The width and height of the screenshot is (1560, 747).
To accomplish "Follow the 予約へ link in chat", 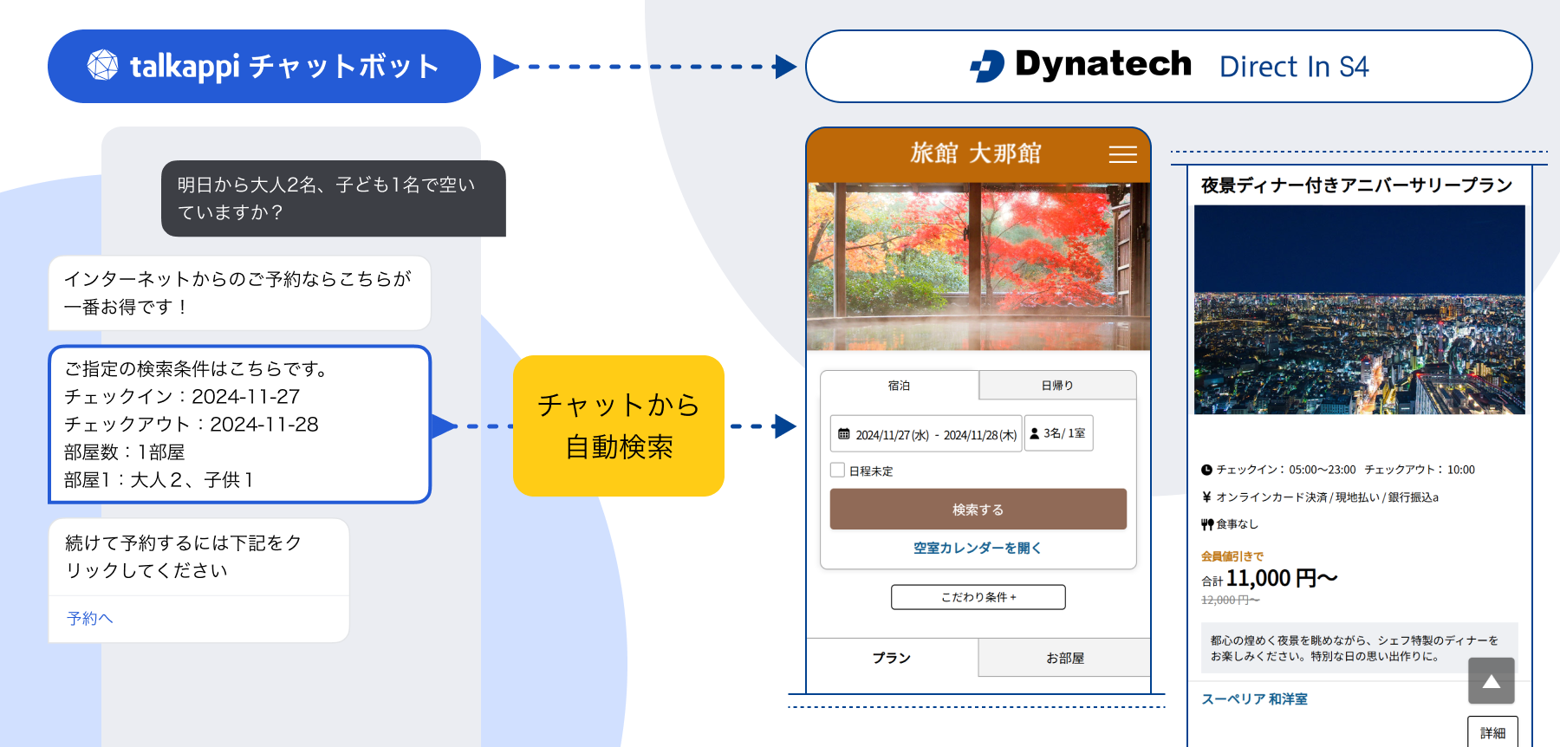I will pyautogui.click(x=89, y=618).
